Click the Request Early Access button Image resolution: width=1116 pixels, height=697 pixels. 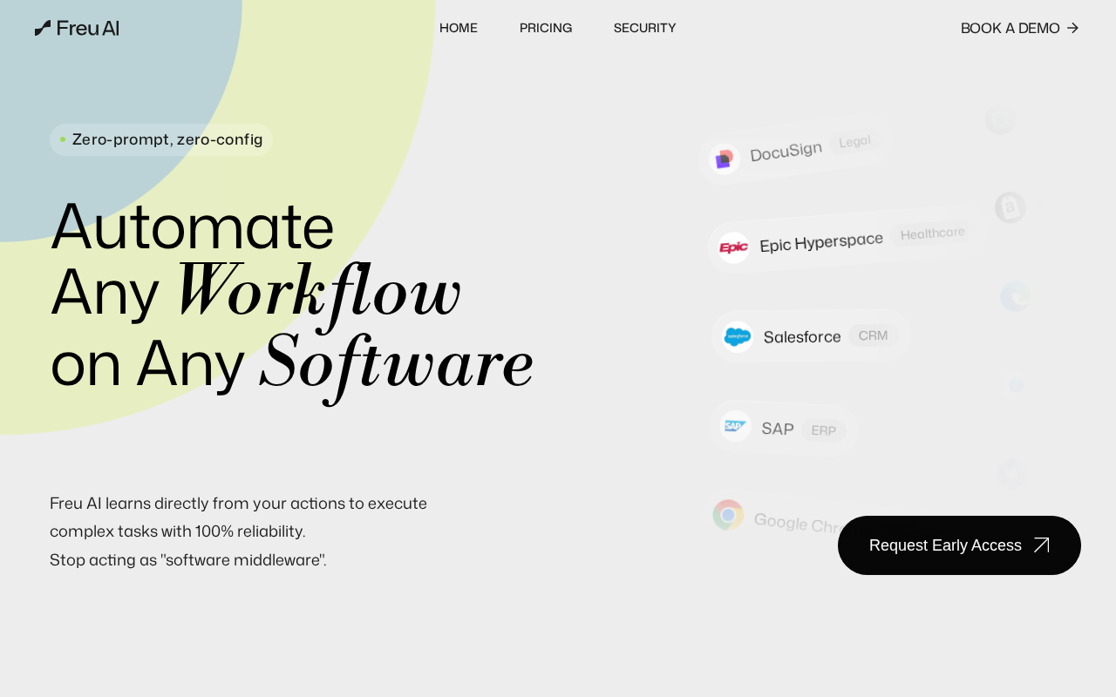pos(959,545)
